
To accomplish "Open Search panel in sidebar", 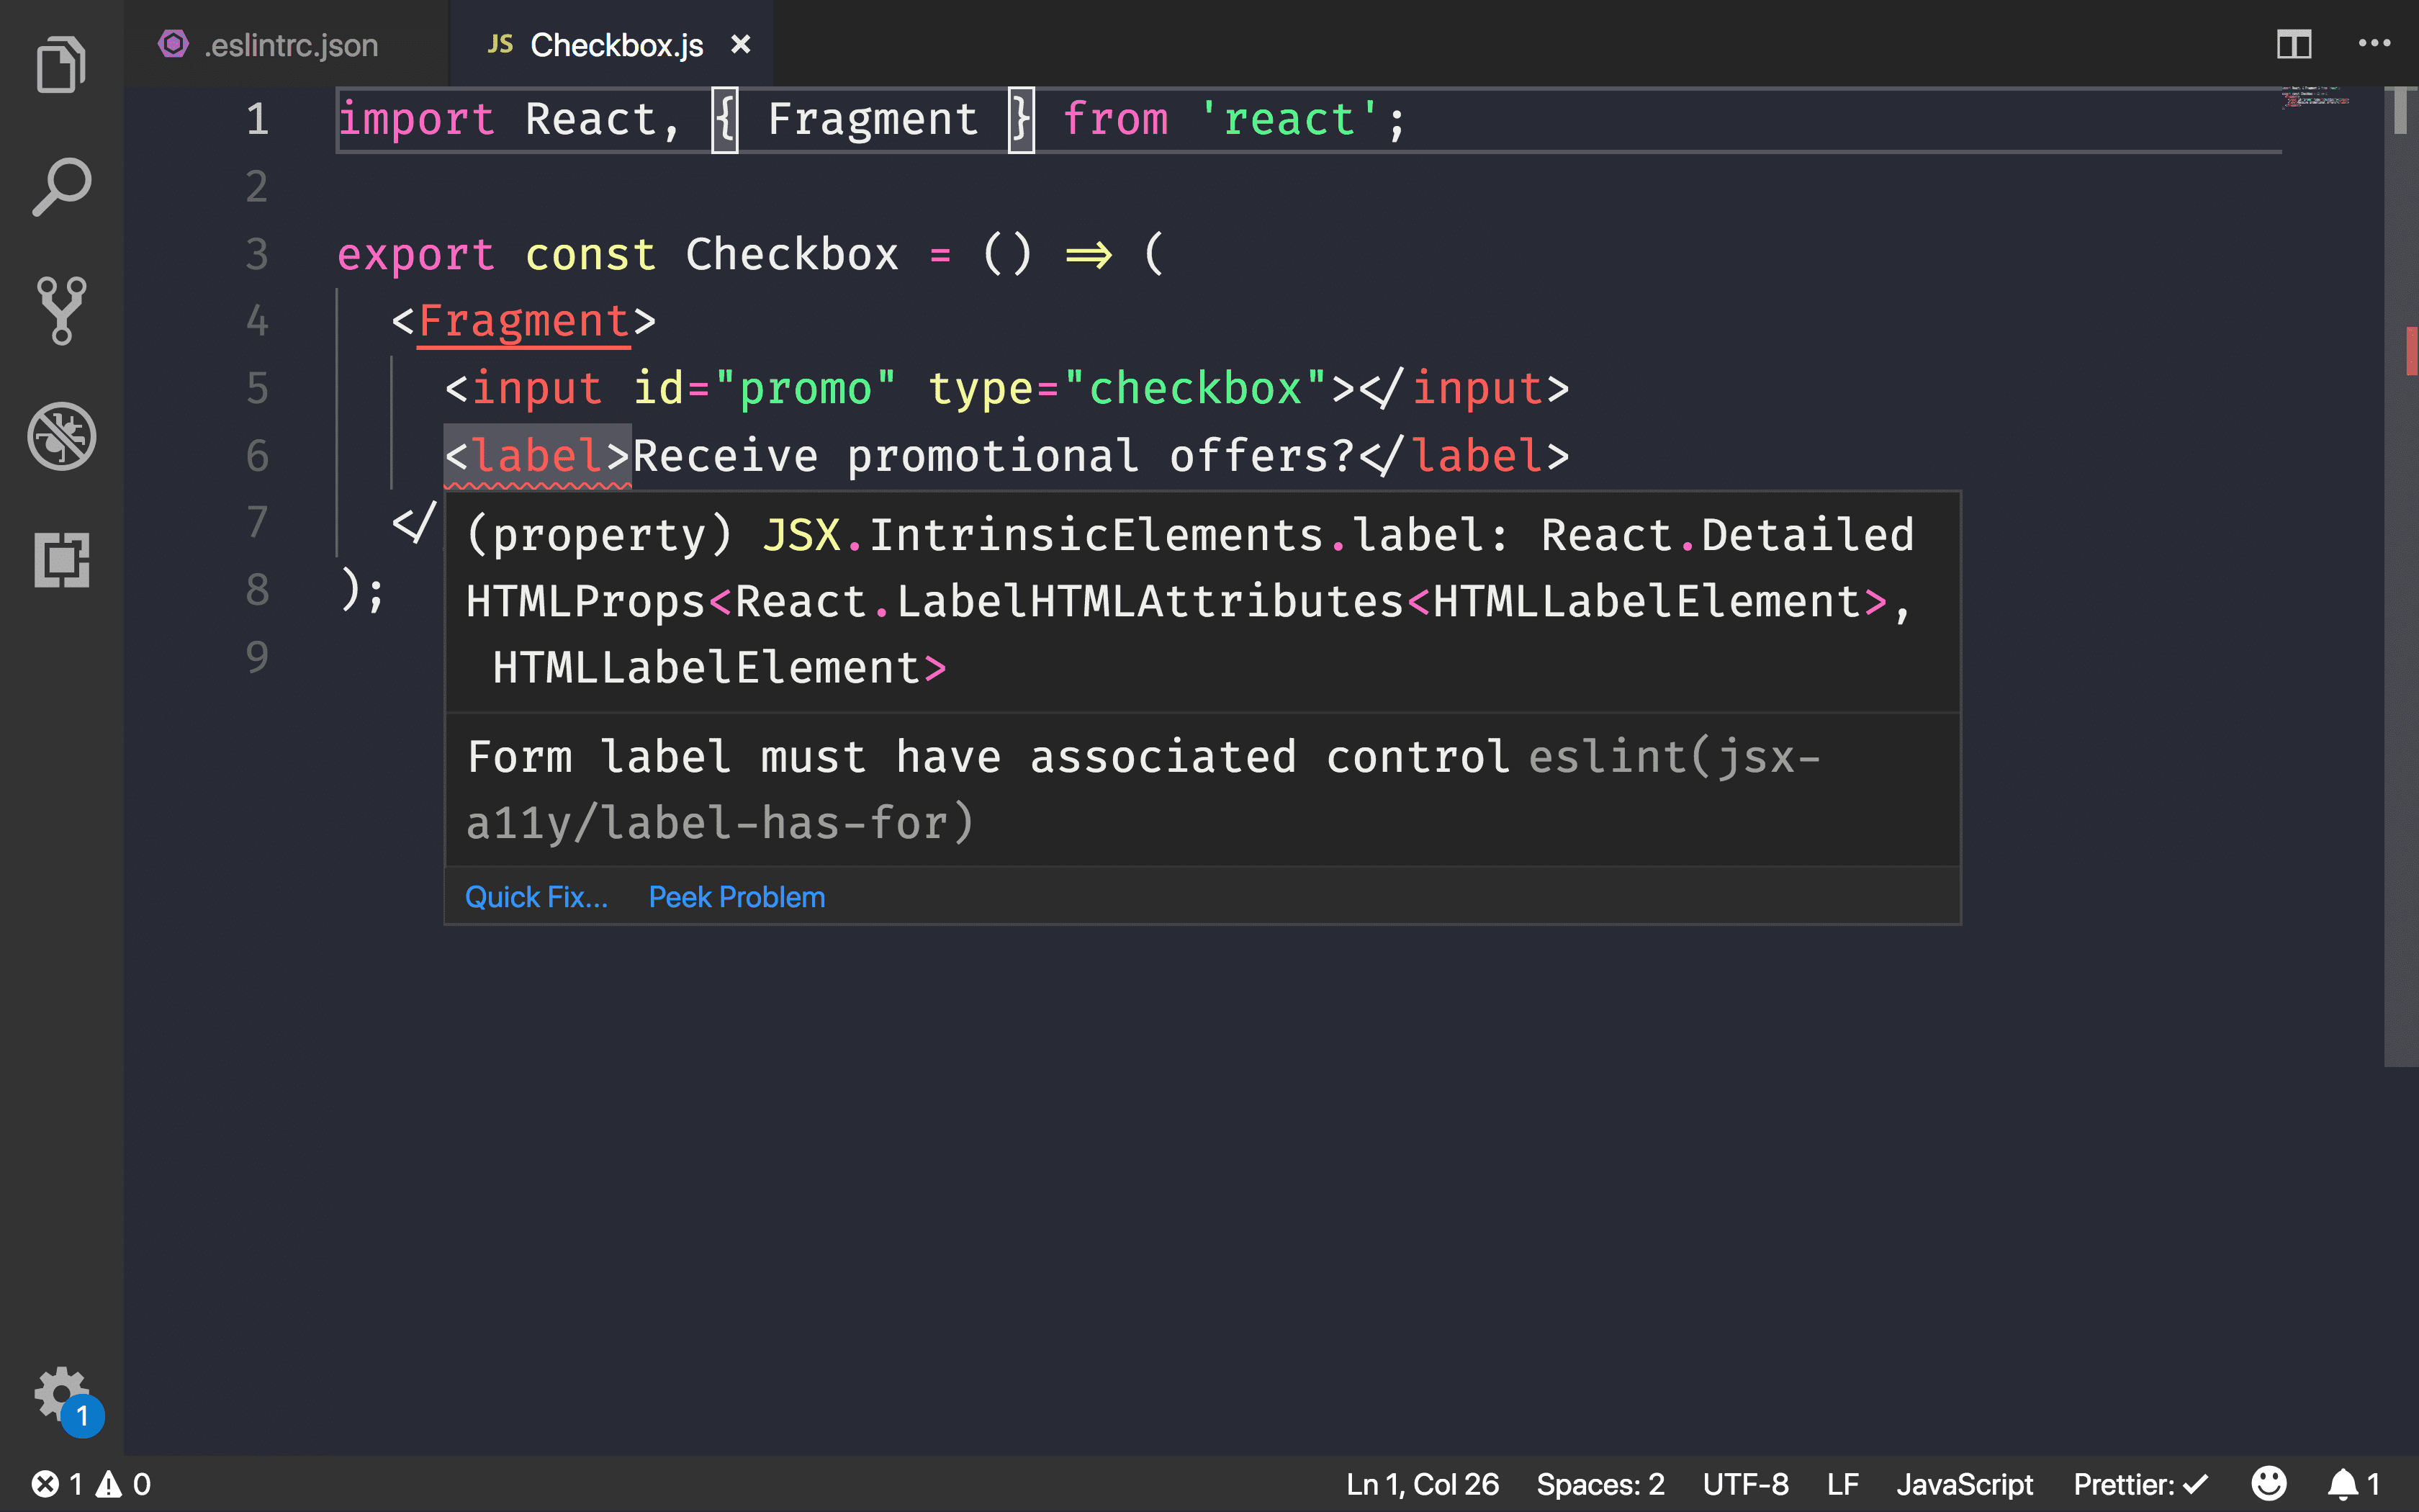I will (x=61, y=188).
